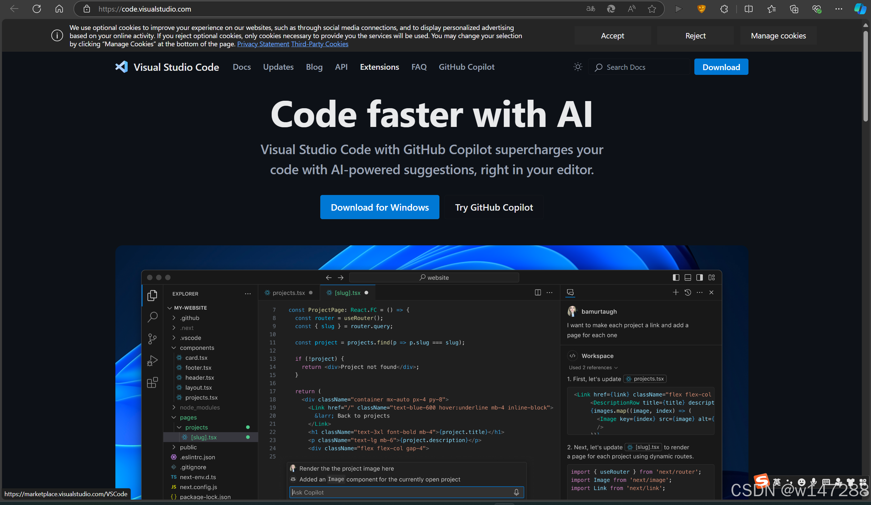Go to the Docs nav item

pos(242,67)
